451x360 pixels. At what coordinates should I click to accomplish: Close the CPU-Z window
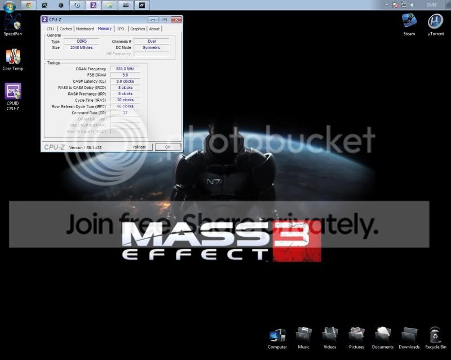coord(176,19)
